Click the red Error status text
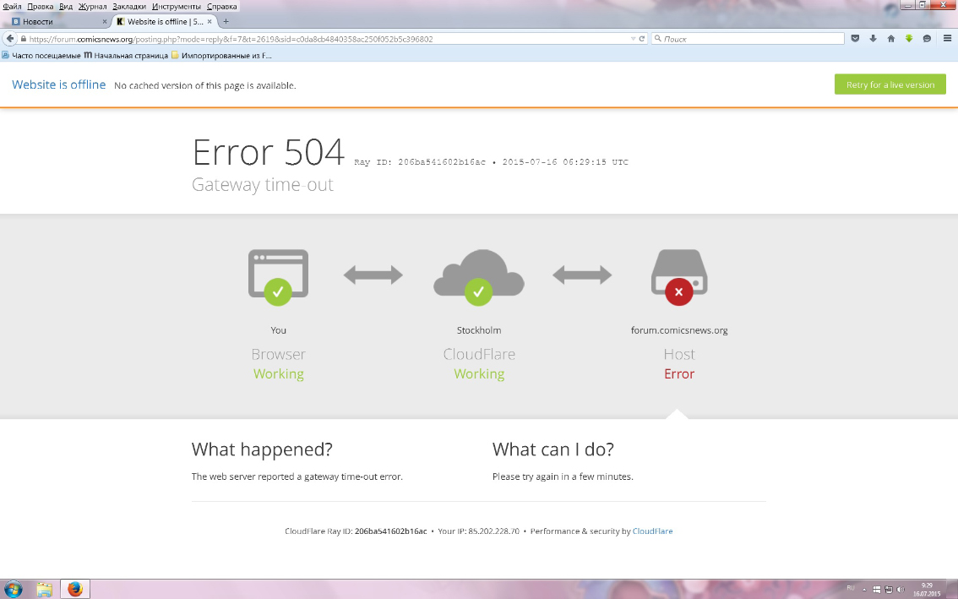This screenshot has height=599, width=958. [x=679, y=374]
